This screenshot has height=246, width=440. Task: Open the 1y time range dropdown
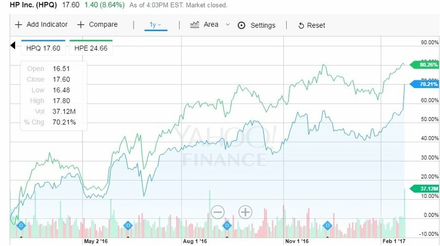[155, 25]
